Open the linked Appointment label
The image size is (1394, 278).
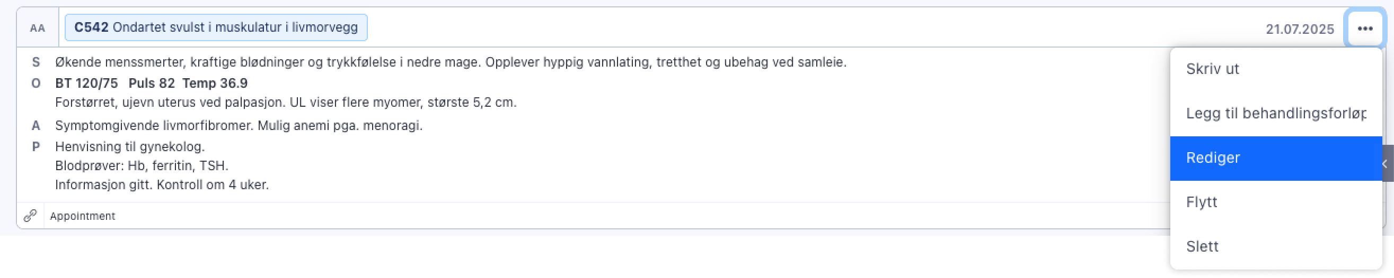point(82,216)
